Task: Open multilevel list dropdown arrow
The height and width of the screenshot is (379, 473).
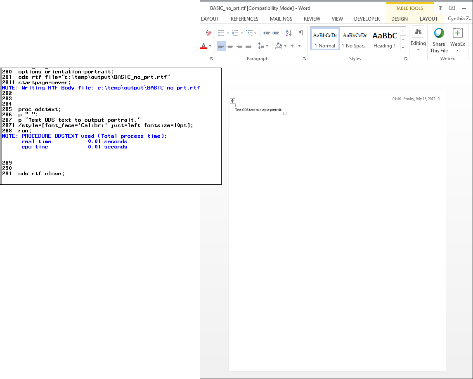Action: pyautogui.click(x=255, y=33)
